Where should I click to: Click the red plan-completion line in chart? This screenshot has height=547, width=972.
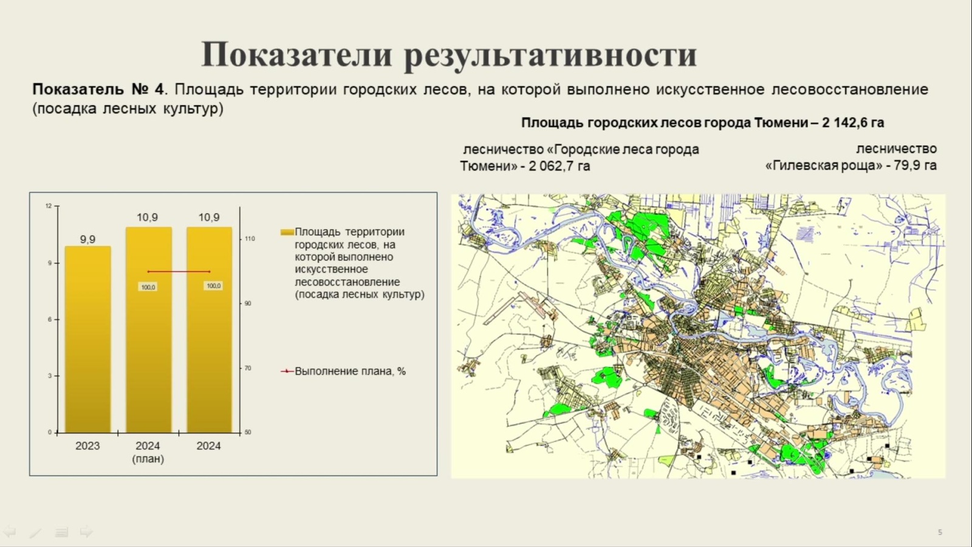[179, 272]
